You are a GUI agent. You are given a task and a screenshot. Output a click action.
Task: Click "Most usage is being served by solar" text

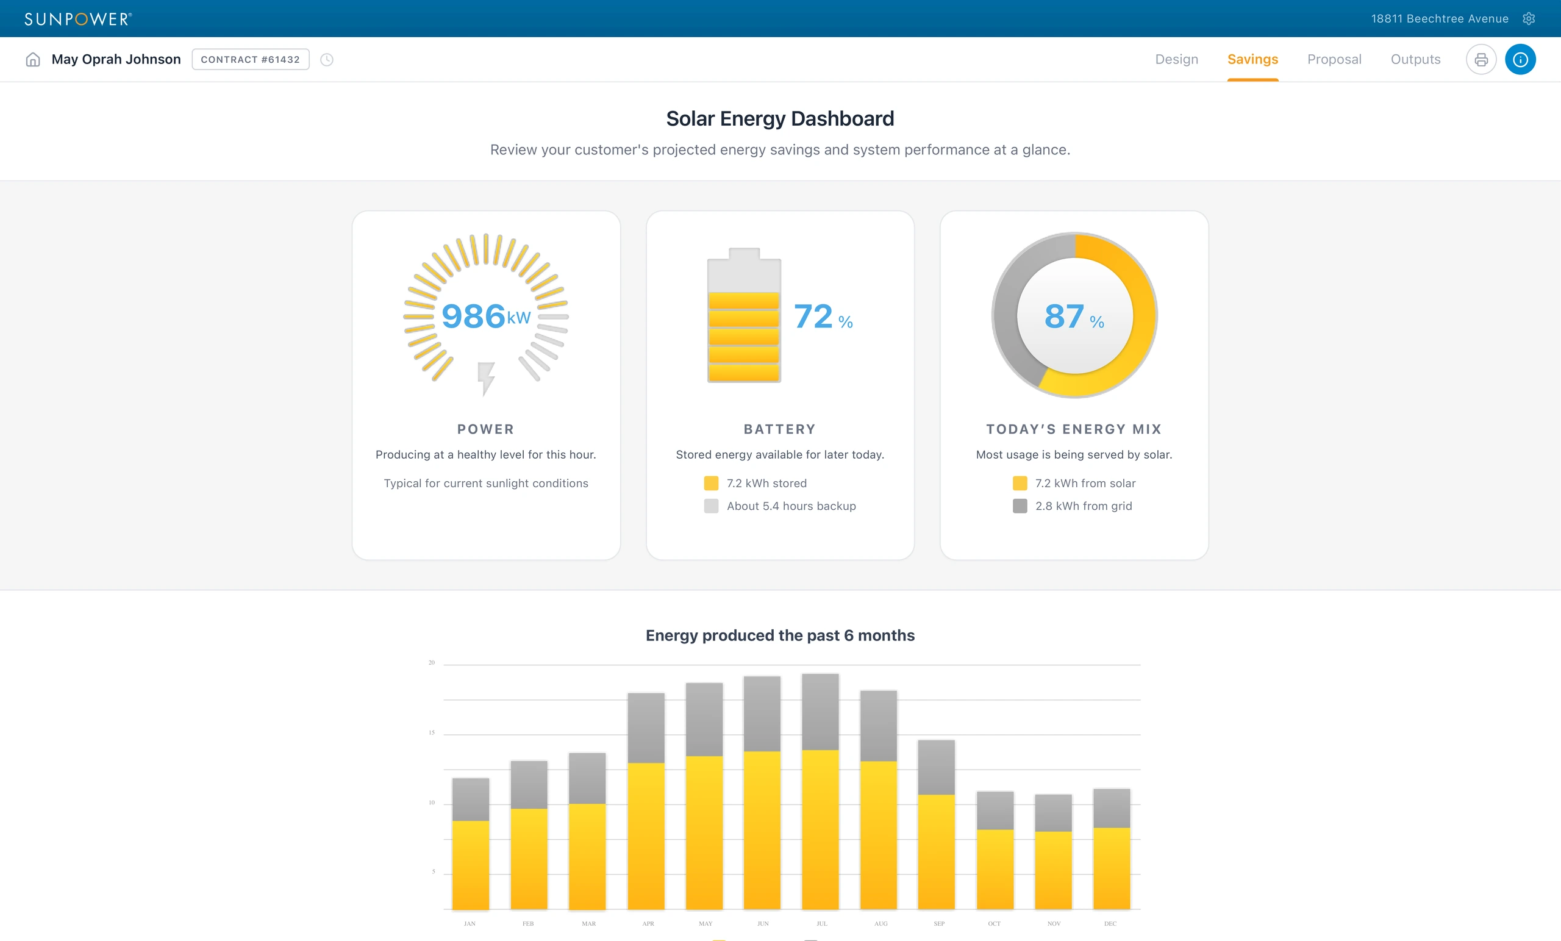click(x=1073, y=455)
